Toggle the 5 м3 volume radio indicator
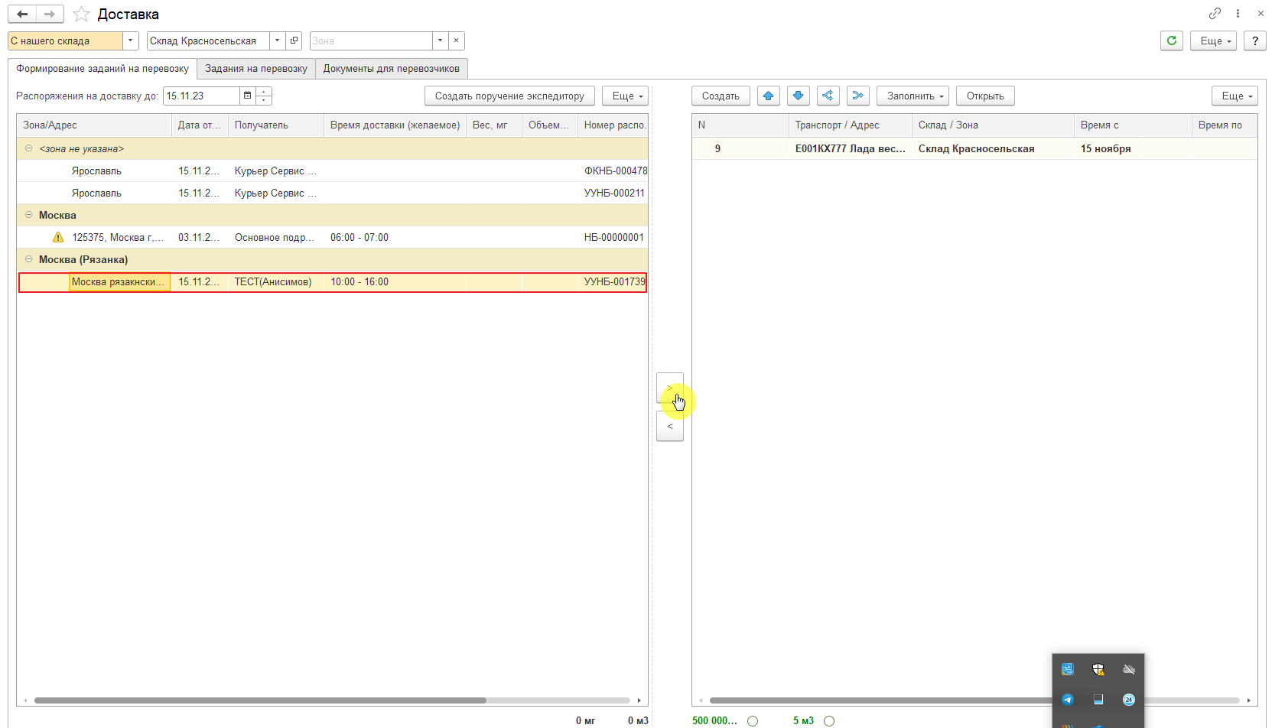Viewport: 1272px width, 728px height. point(829,720)
